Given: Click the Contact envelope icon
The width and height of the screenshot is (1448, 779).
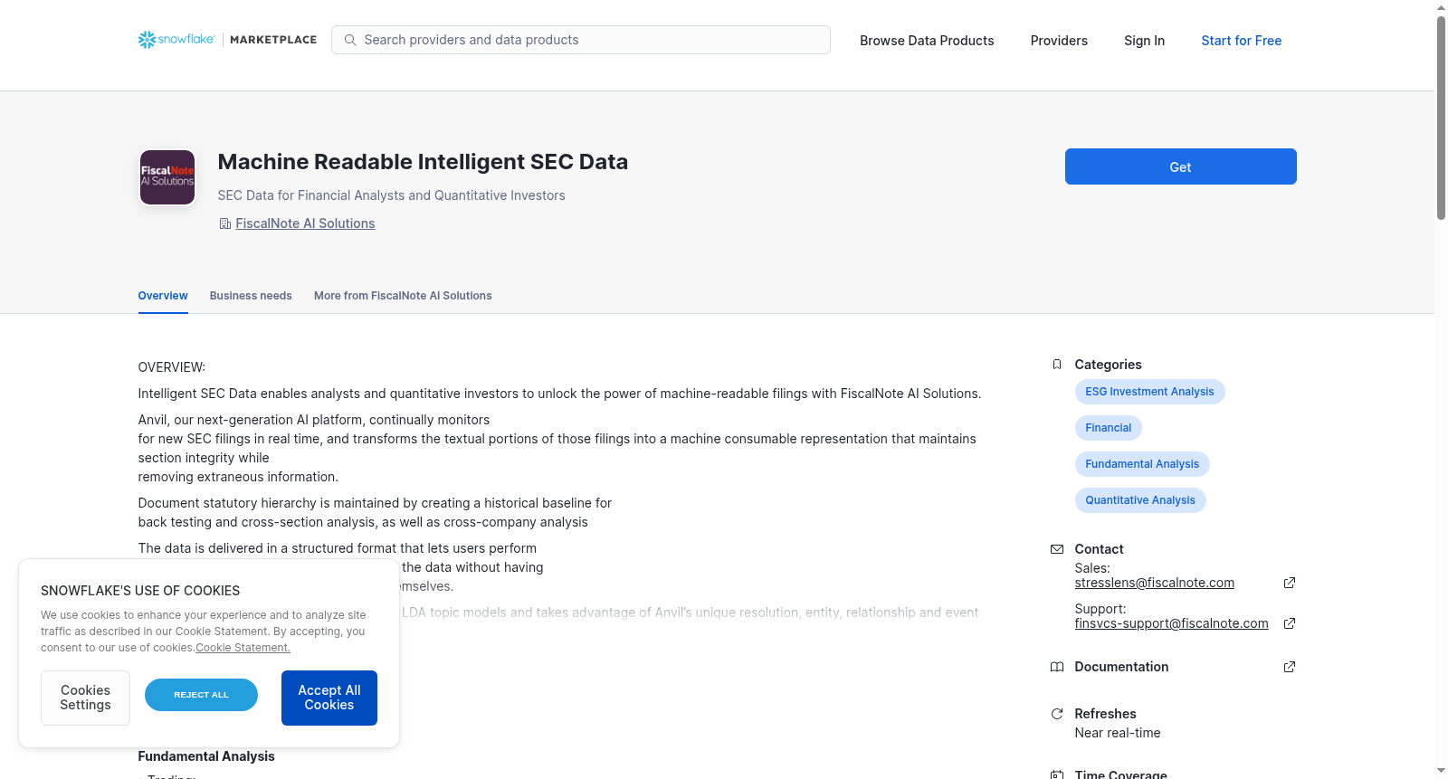Looking at the screenshot, I should pyautogui.click(x=1057, y=549).
